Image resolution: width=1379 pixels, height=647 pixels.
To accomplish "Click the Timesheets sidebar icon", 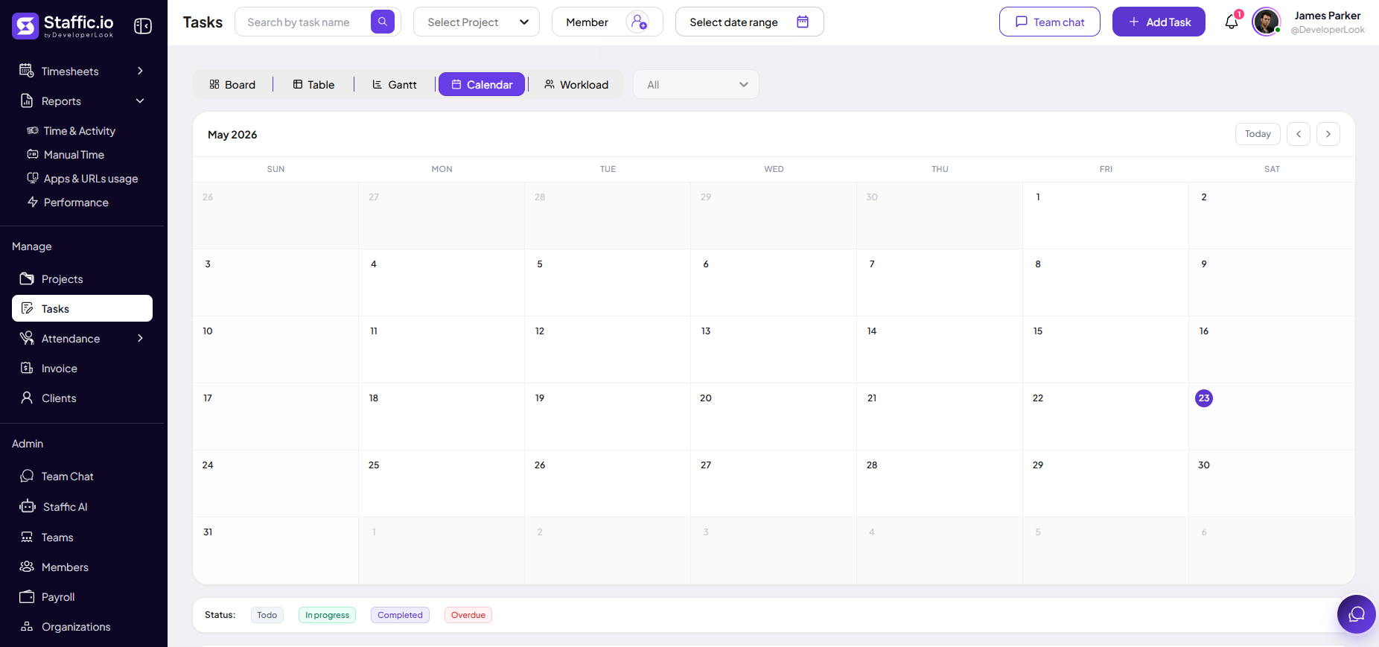I will (27, 71).
